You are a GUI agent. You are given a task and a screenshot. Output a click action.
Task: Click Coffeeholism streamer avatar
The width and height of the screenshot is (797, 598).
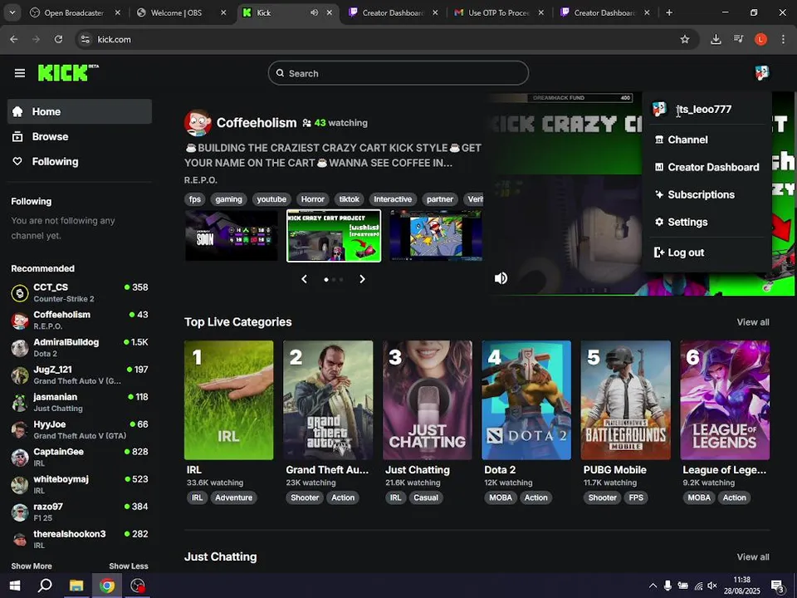point(198,123)
